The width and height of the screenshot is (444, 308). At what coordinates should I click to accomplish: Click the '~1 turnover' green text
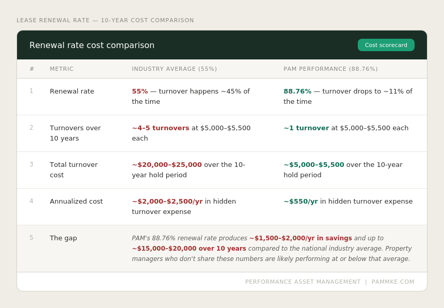pos(306,128)
